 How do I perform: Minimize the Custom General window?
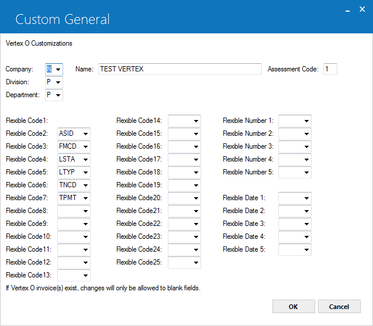click(347, 10)
